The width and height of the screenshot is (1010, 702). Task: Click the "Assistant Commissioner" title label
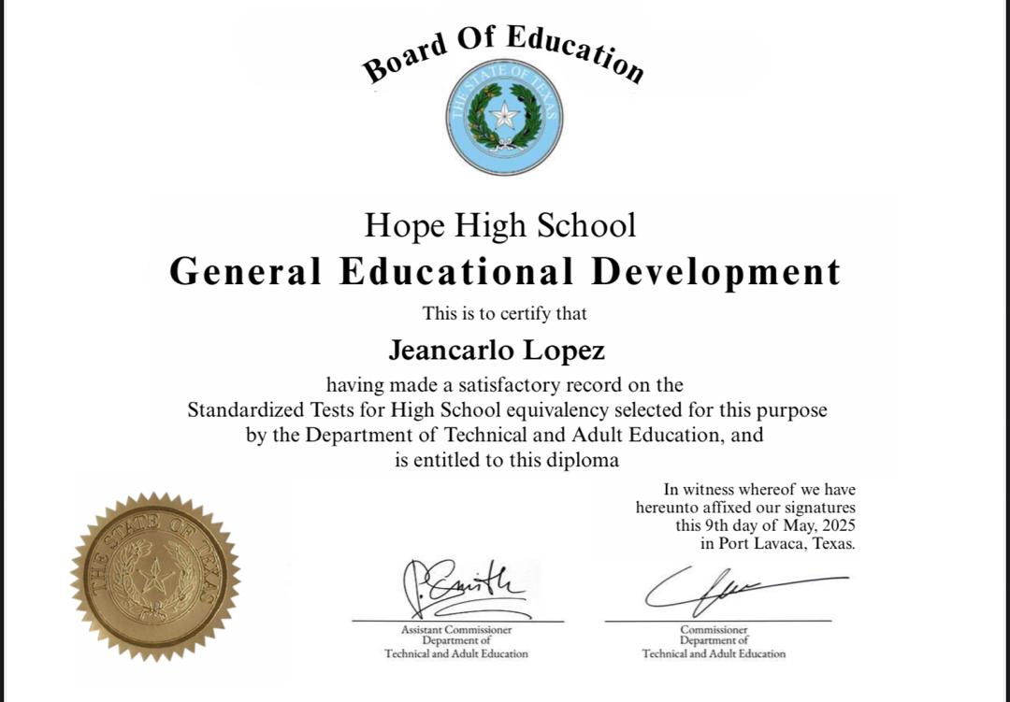456,630
